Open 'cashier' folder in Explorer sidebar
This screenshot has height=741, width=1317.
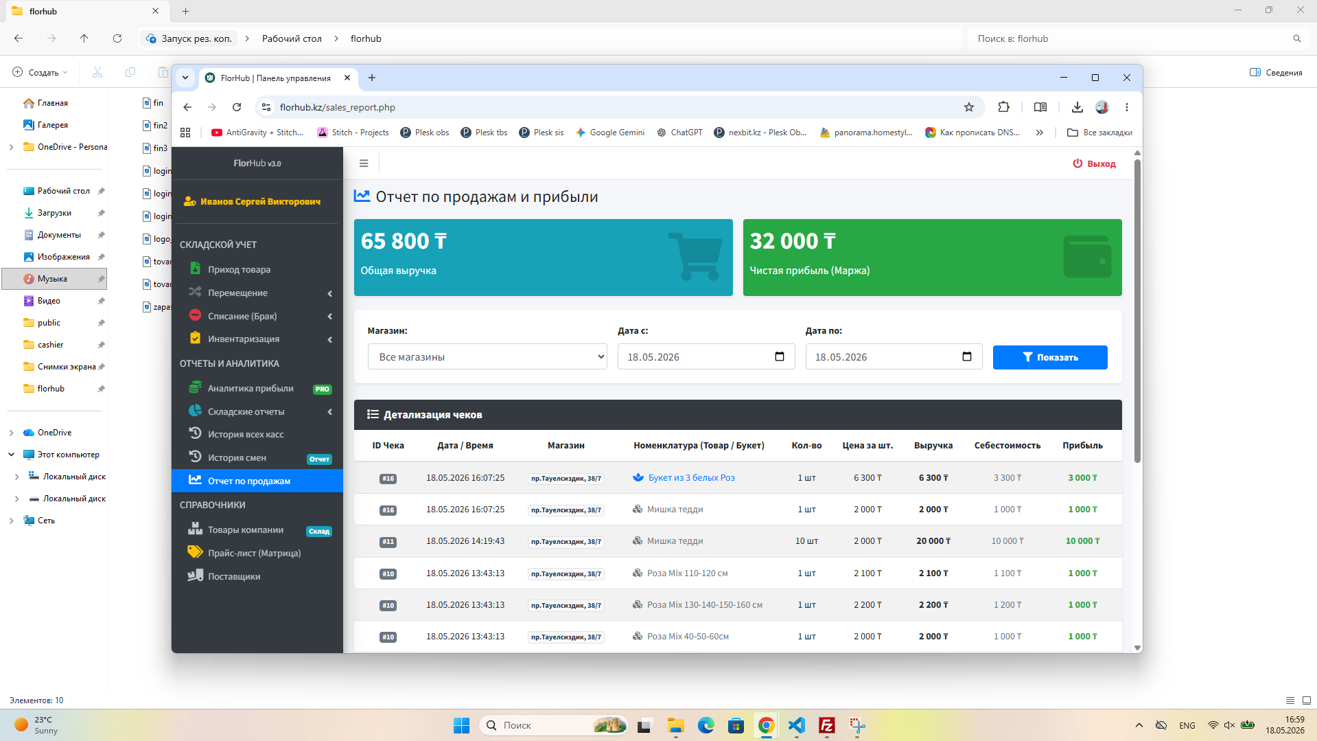[x=50, y=345]
